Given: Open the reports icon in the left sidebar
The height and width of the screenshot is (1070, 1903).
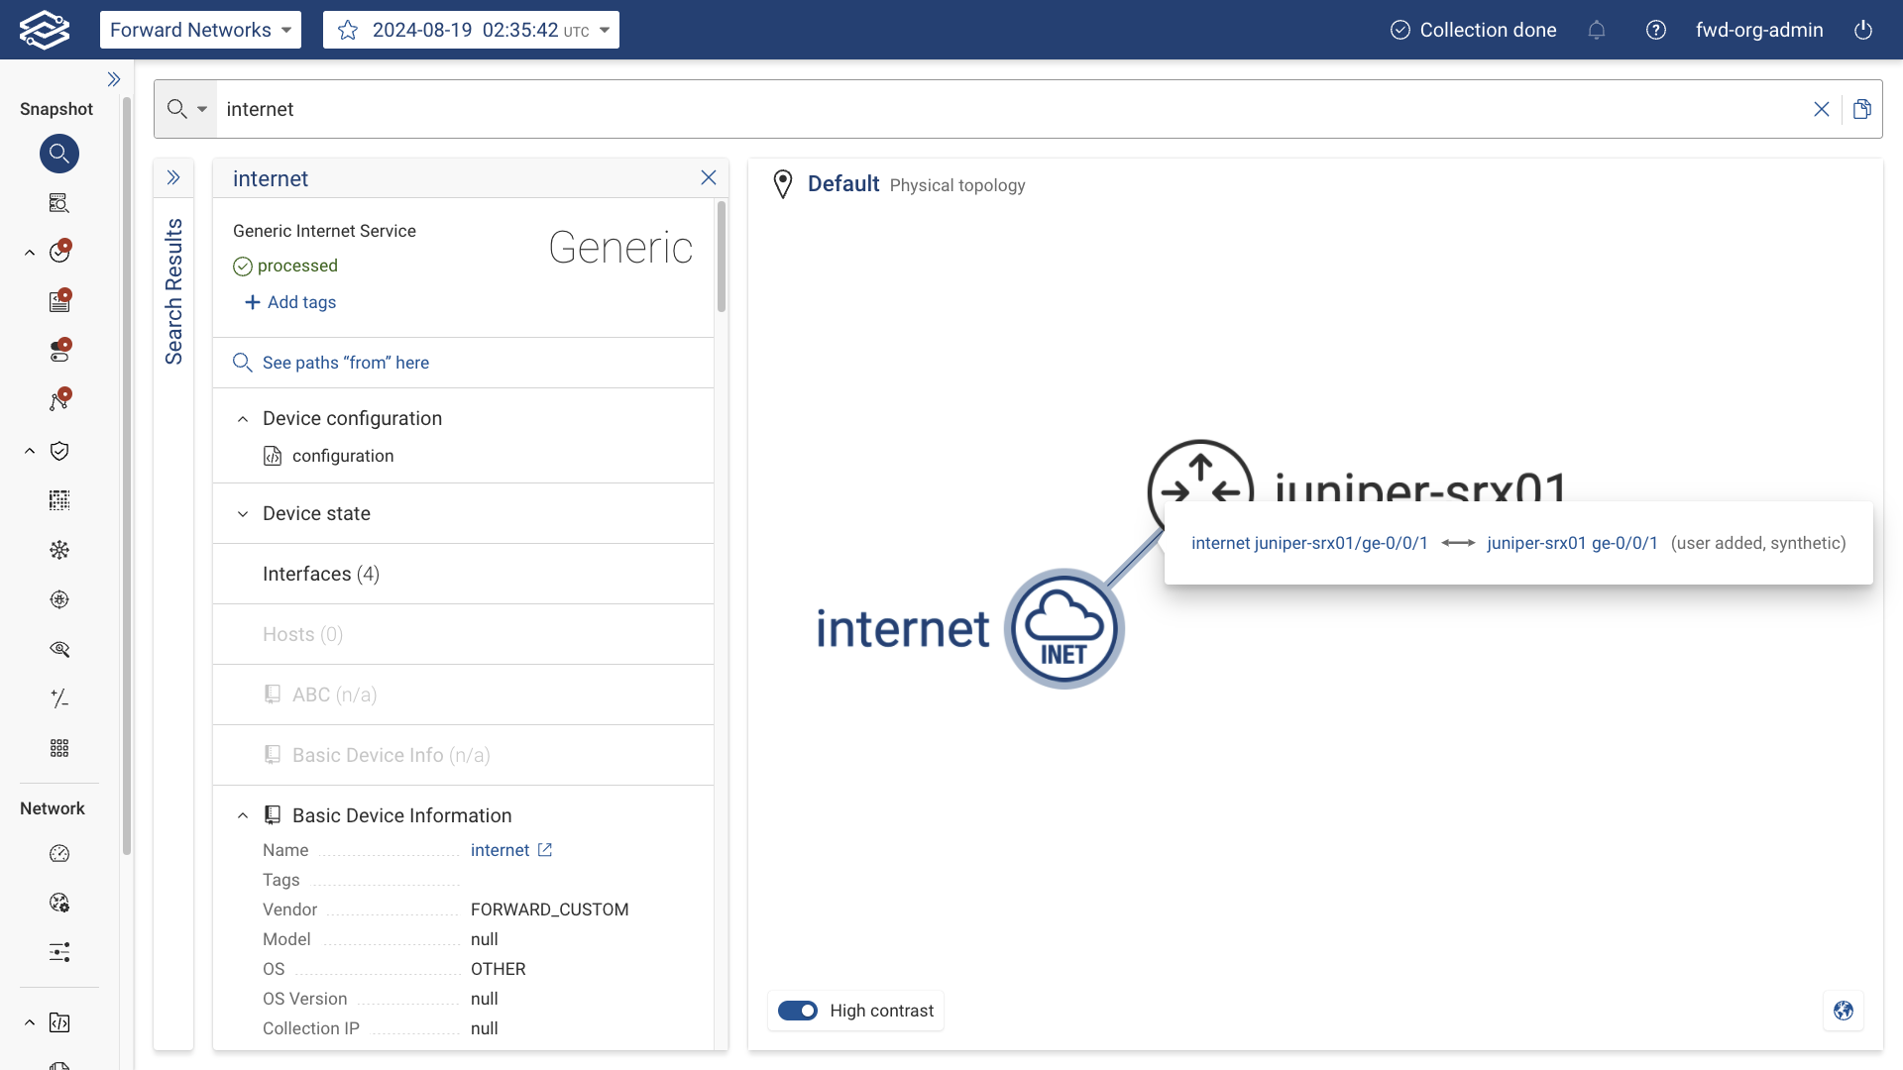Looking at the screenshot, I should coord(59,300).
